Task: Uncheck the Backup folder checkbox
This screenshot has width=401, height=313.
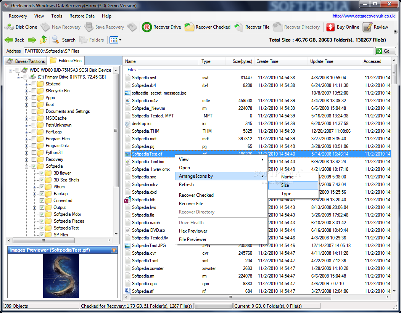Action: coord(42,194)
